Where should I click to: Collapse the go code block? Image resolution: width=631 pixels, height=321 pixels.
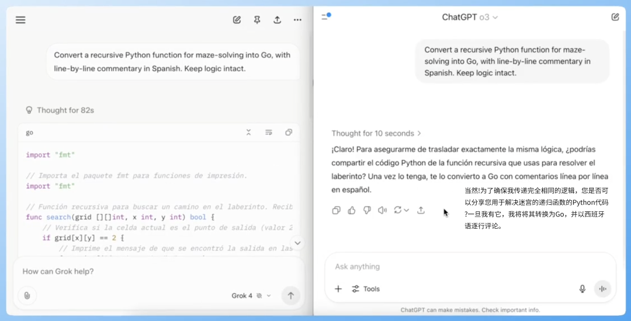click(x=249, y=132)
